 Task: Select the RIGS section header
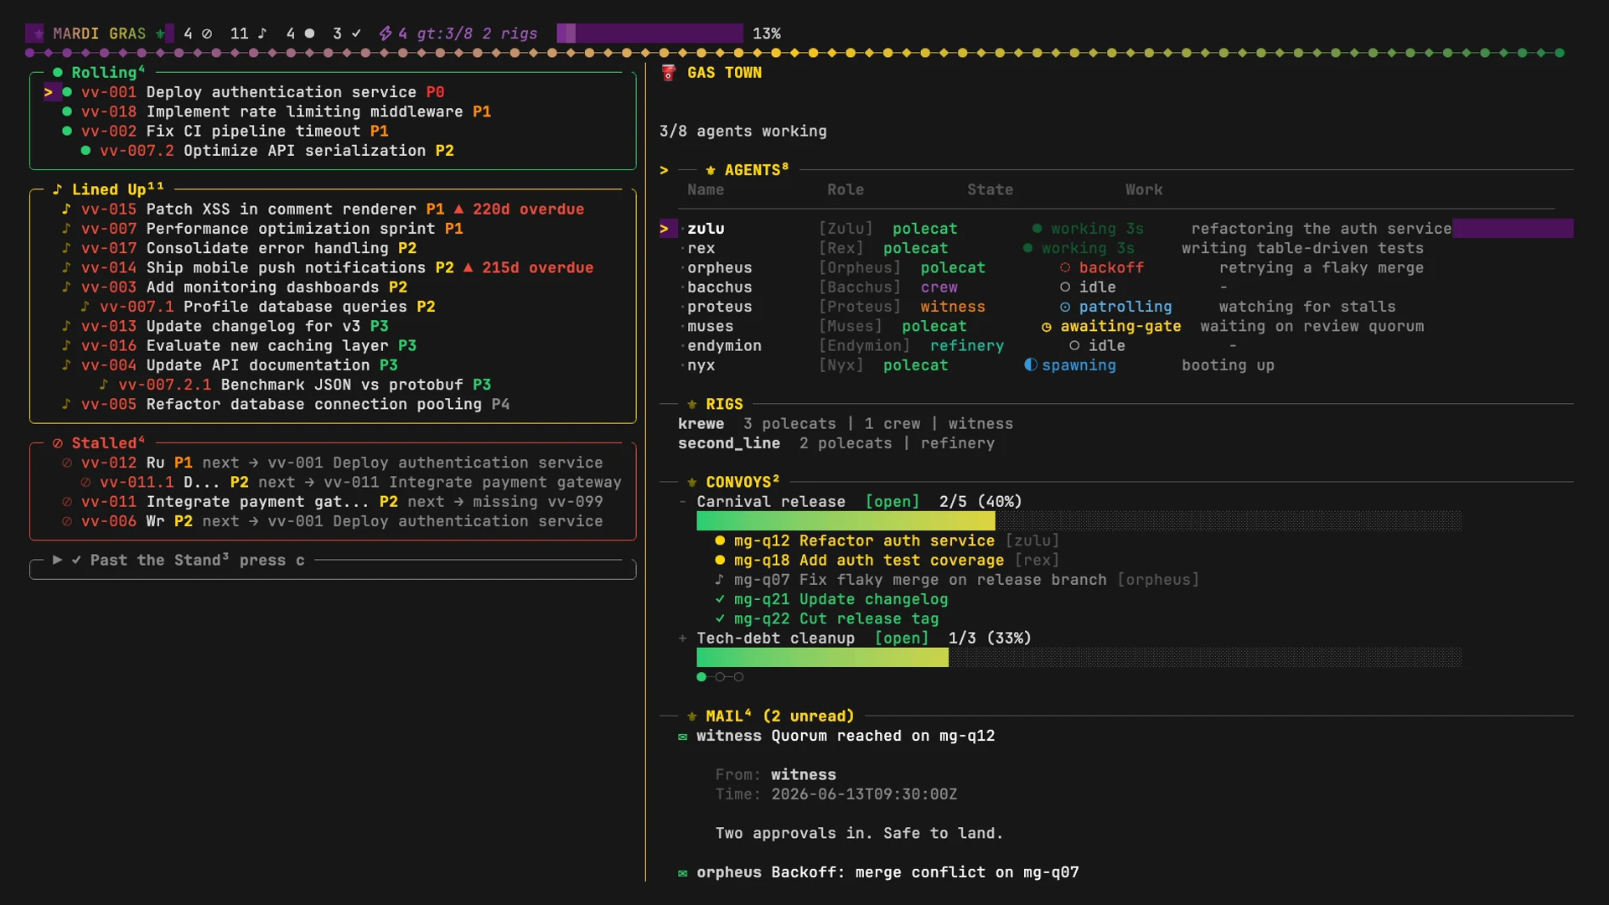(716, 404)
